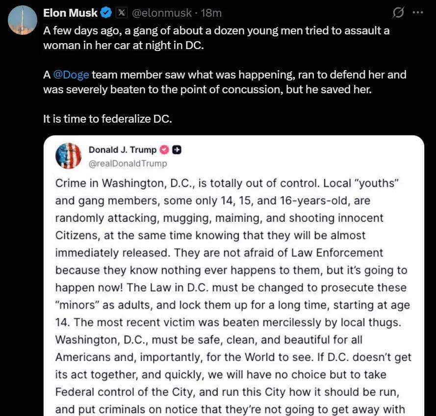436x416 pixels.
Task: Click the X affiliation badge icon
Action: point(122,13)
